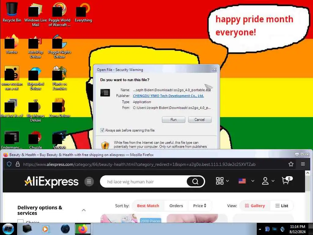This screenshot has width=313, height=235.
Task: Click the tracking protection shield icon
Action: (x=9, y=164)
